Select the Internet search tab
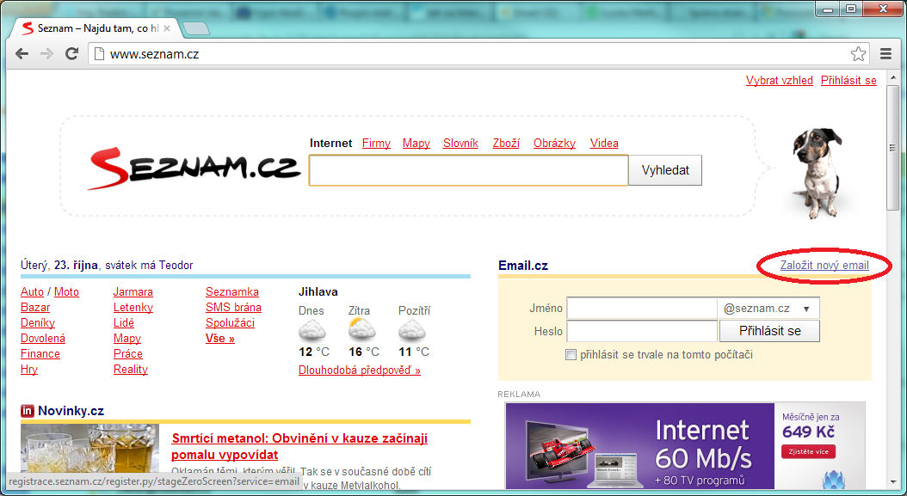 coord(330,143)
